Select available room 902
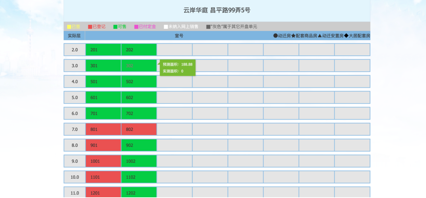The image size is (426, 198). point(139,145)
